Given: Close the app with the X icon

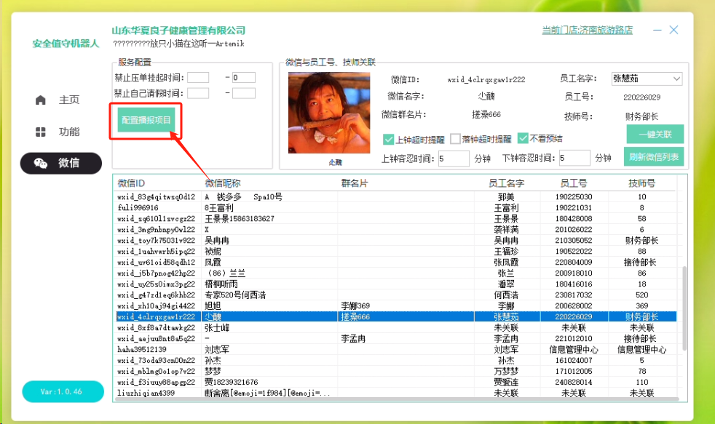Looking at the screenshot, I should tap(674, 30).
